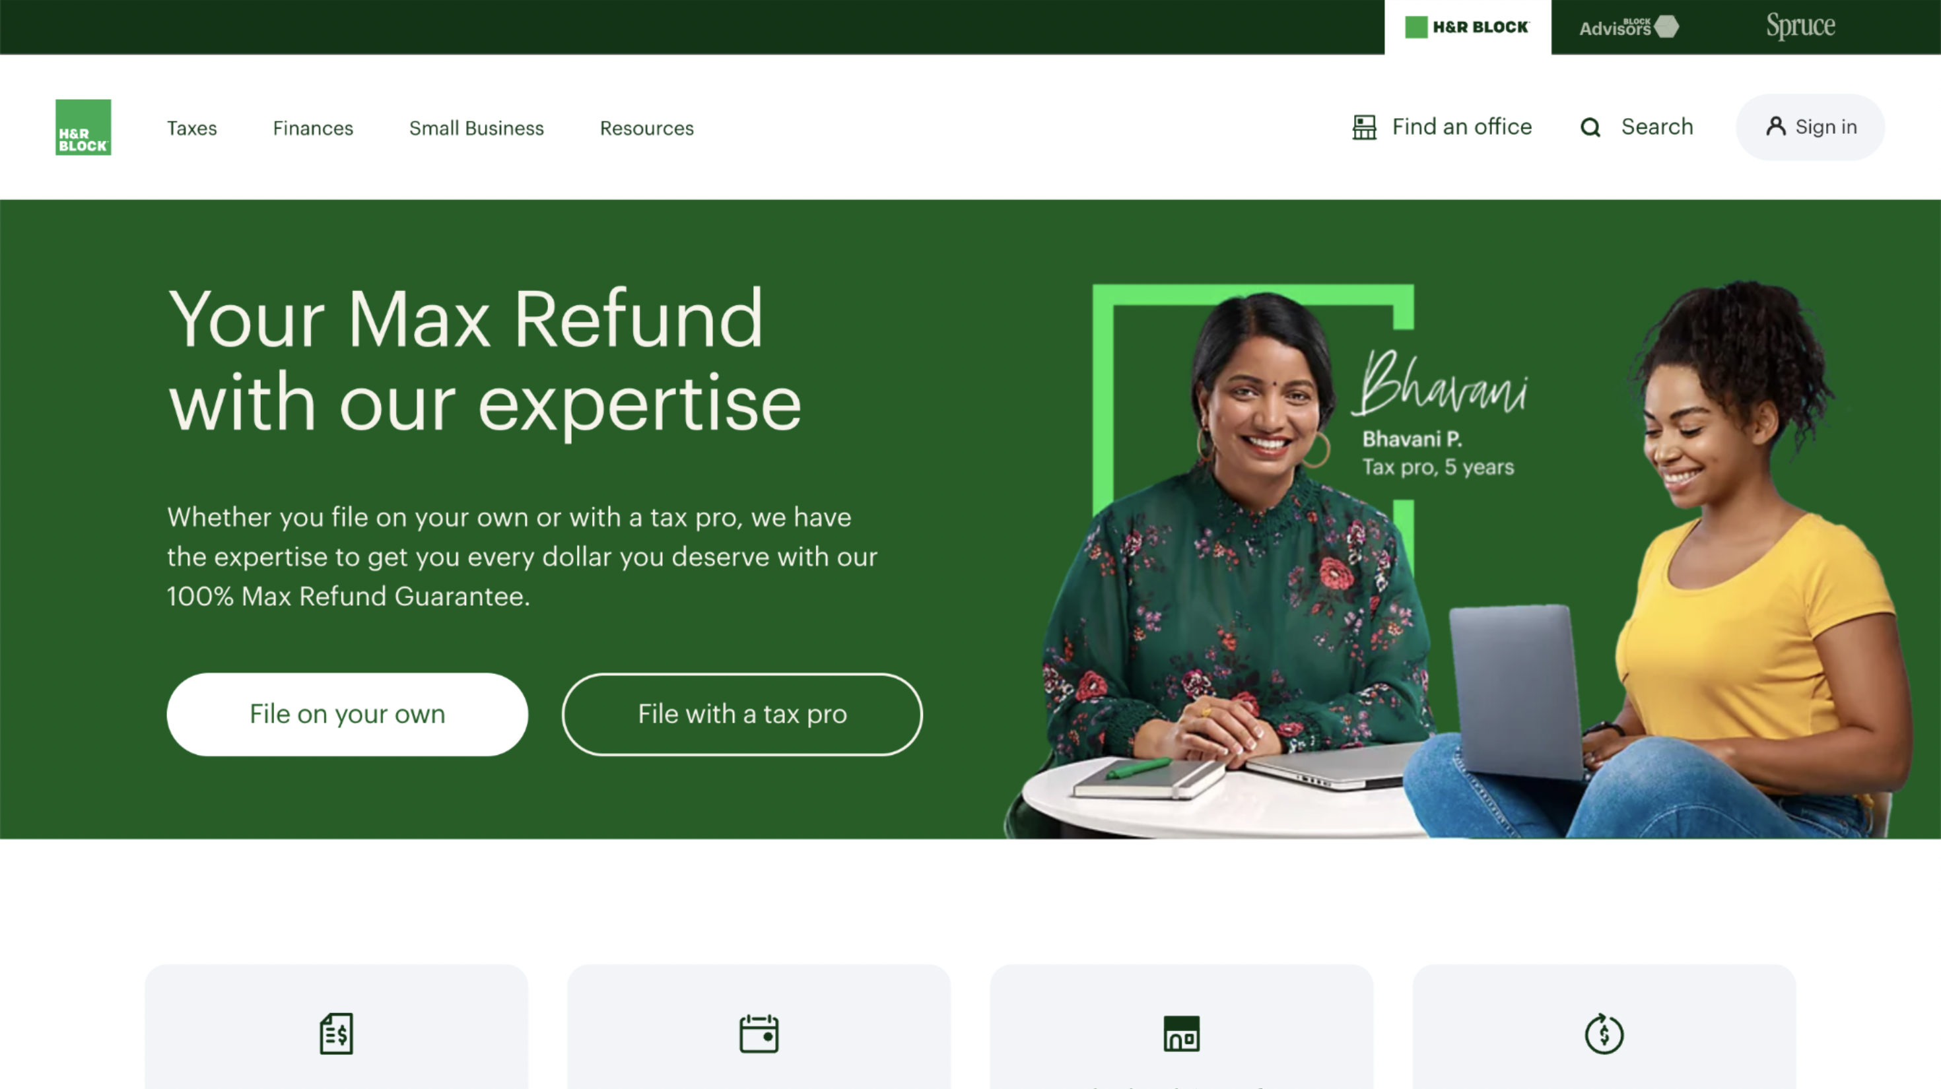The width and height of the screenshot is (1941, 1089).
Task: Open the Find an office link
Action: (1441, 127)
